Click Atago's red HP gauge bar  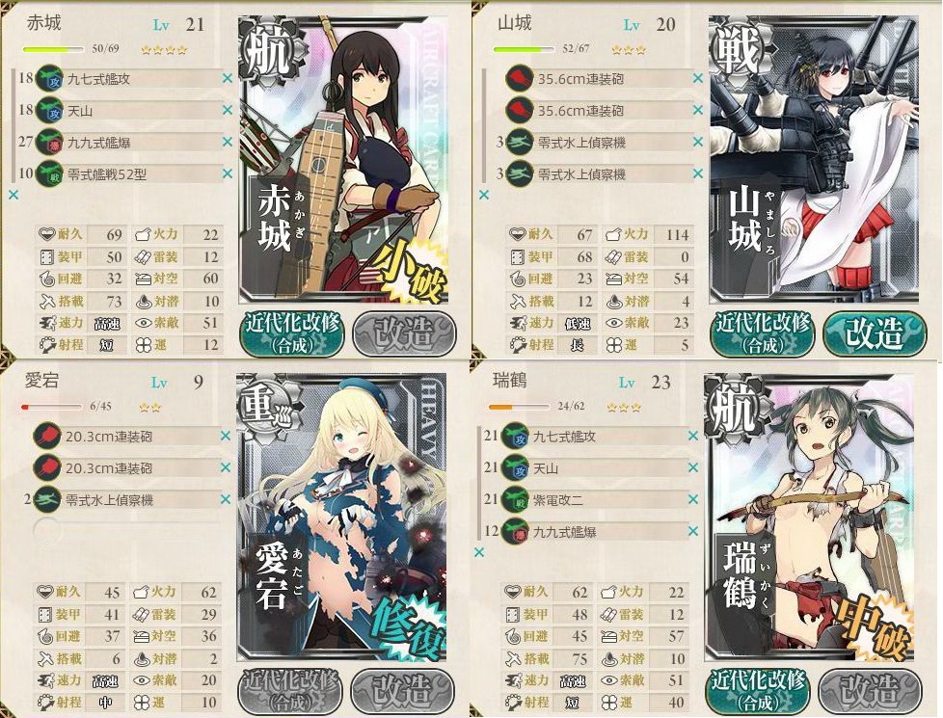(x=52, y=407)
